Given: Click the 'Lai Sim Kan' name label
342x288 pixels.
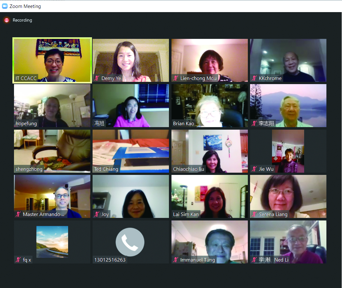Looking at the screenshot, I should pos(186,214).
